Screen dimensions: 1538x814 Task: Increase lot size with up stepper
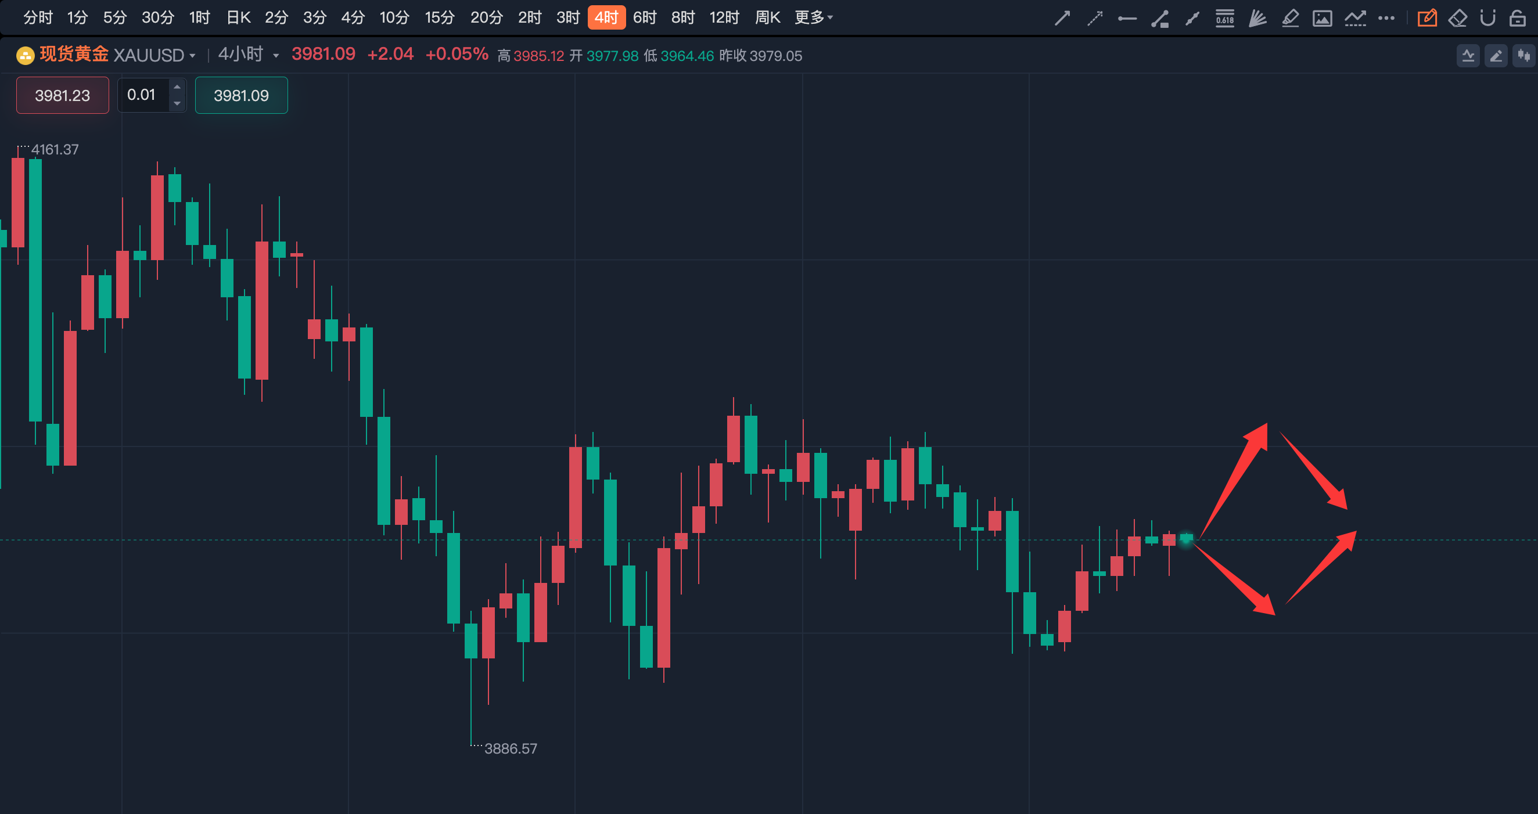pos(177,87)
